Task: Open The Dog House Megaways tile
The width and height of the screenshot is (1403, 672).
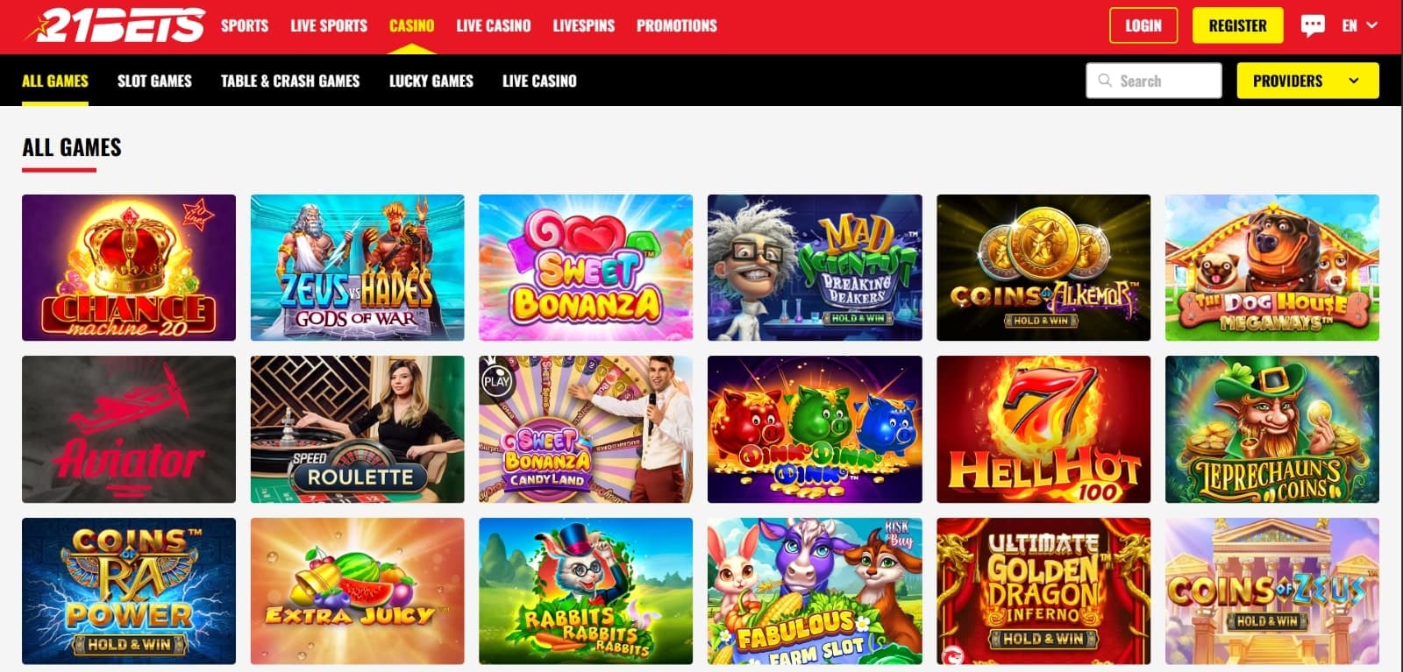Action: (x=1272, y=267)
